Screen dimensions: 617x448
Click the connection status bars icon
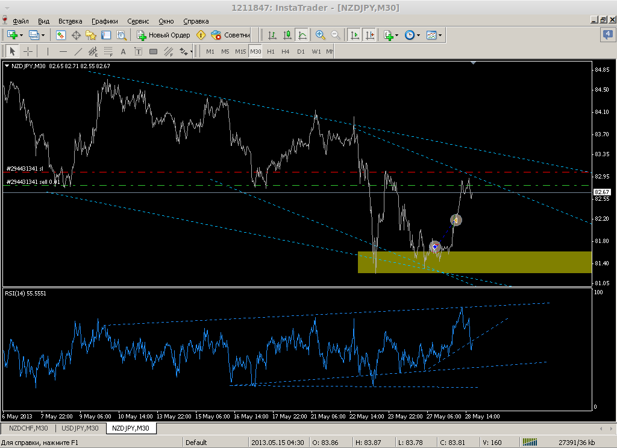[530, 442]
